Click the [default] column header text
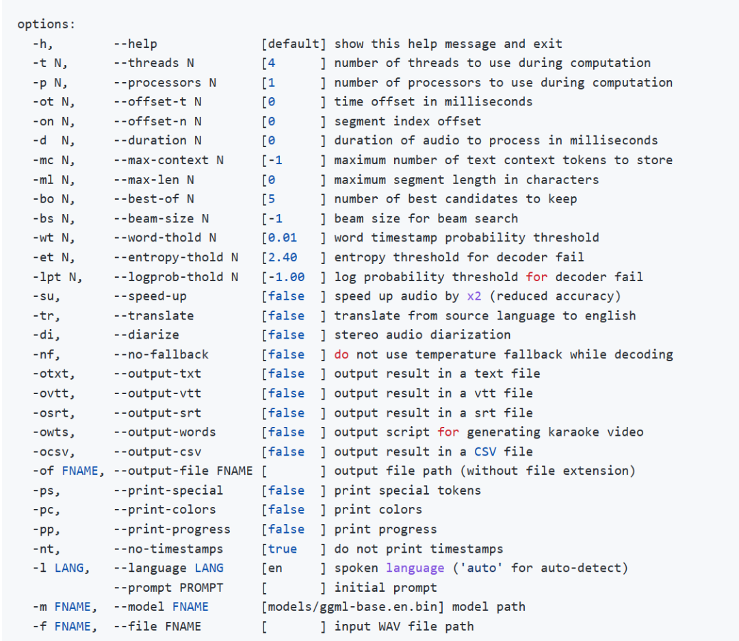Viewport: 739px width, 641px height. pyautogui.click(x=294, y=44)
